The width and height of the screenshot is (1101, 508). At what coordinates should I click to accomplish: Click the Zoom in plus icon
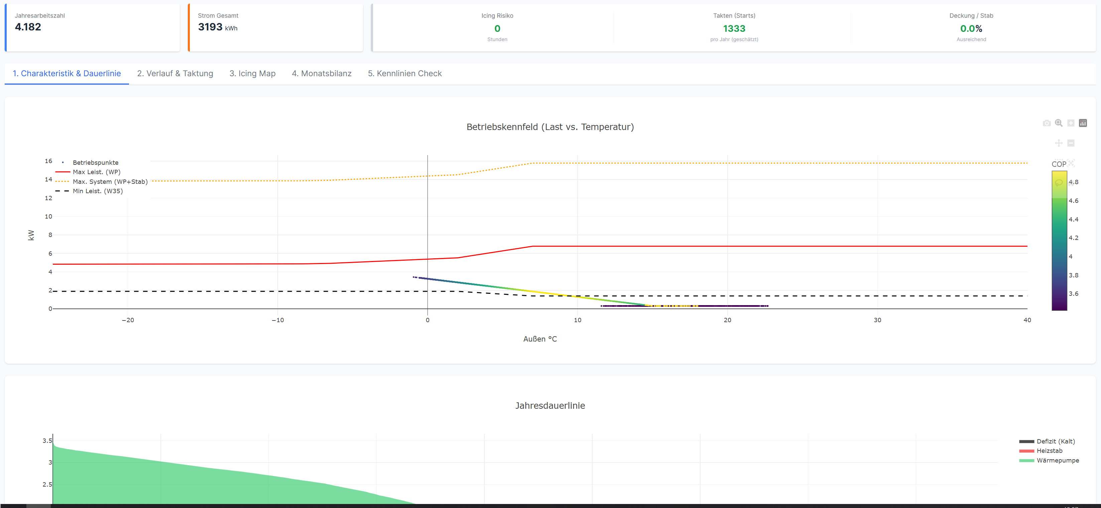pyautogui.click(x=1071, y=123)
